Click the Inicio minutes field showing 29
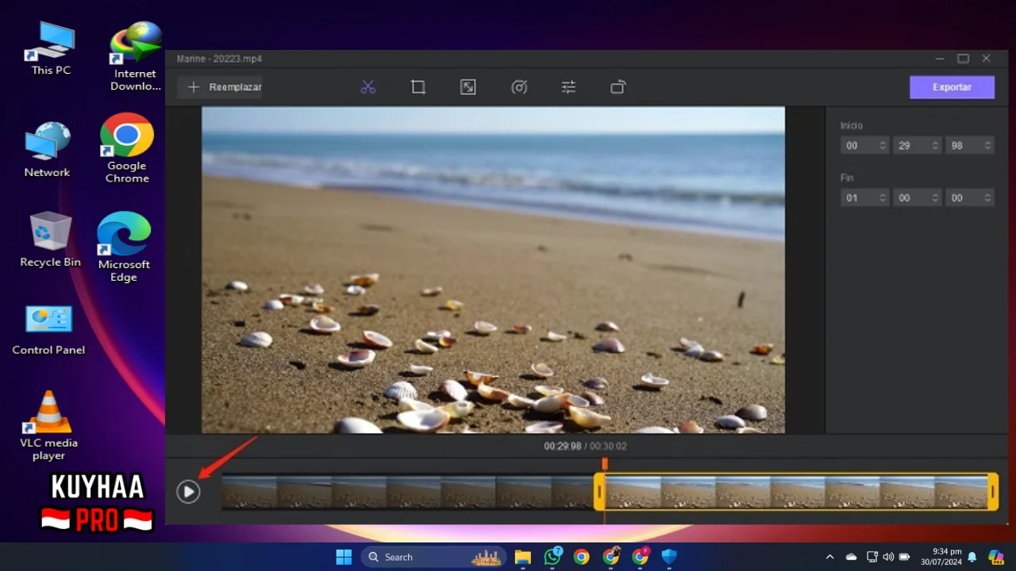1016x571 pixels. coord(917,146)
